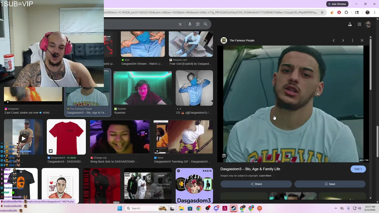Open the selected Famous People result caption
The width and height of the screenshot is (379, 213).
(x=87, y=113)
